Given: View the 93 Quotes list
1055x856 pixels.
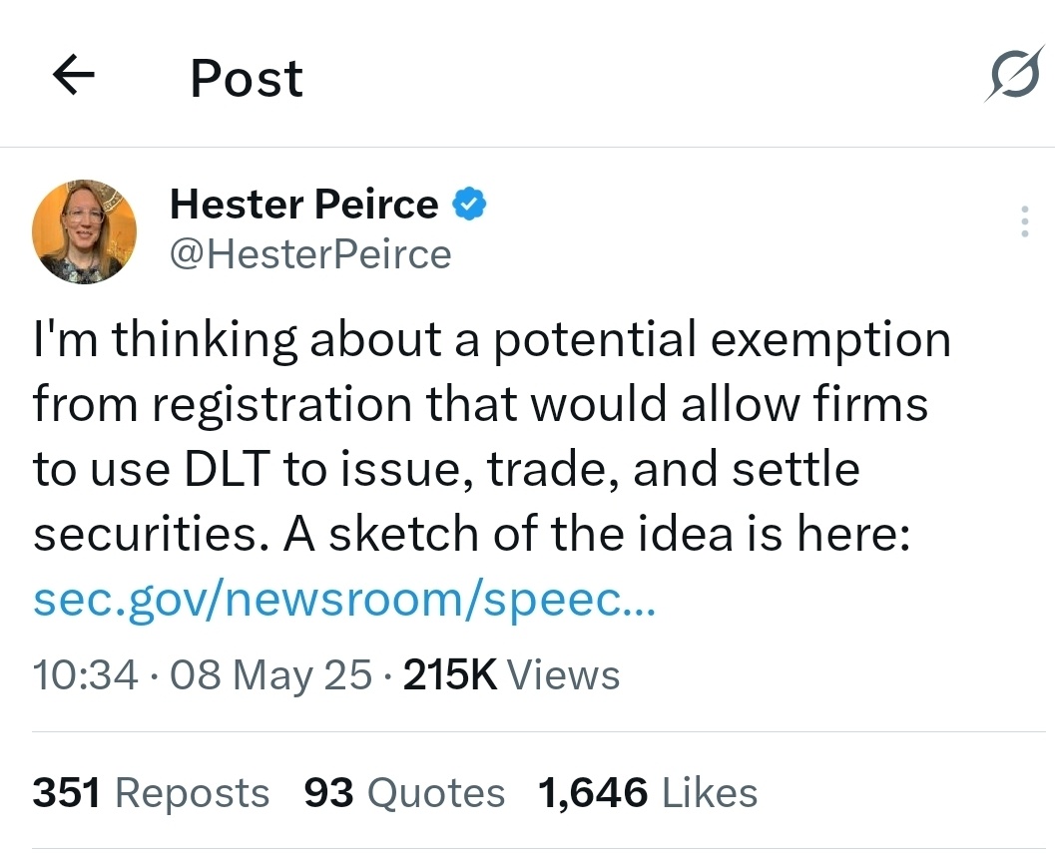Looking at the screenshot, I should pos(403,791).
